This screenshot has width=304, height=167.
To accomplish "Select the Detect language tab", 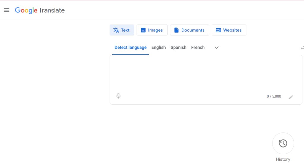I will tap(131, 48).
